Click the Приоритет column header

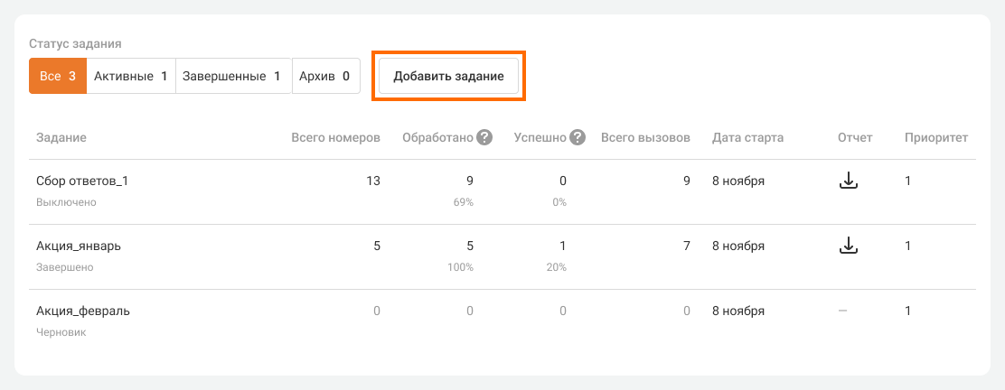(x=936, y=138)
